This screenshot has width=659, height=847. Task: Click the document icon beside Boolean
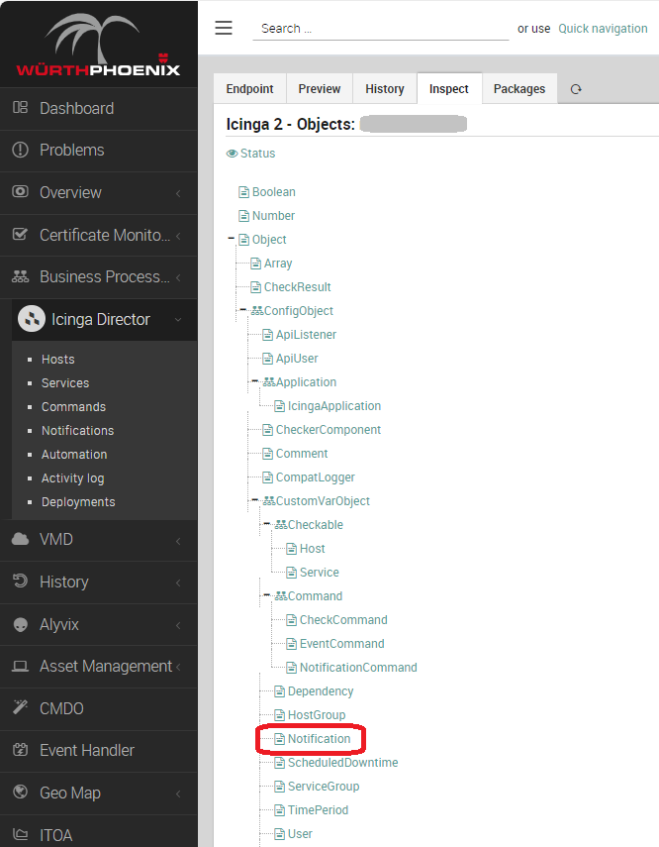244,192
